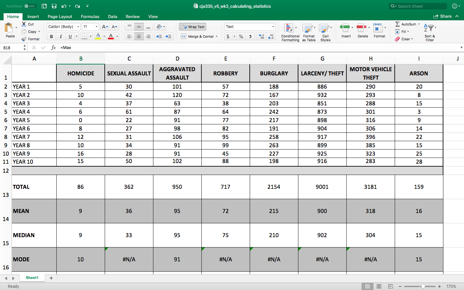This screenshot has height=290, width=464.
Task: Click the Copy button
Action: (x=29, y=32)
